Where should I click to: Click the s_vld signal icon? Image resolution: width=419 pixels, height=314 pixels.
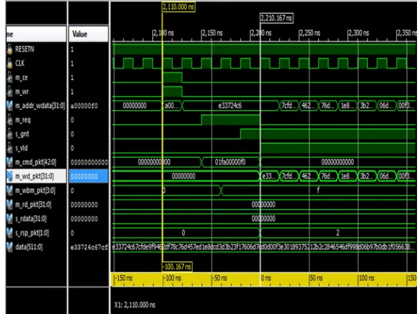tap(9, 148)
